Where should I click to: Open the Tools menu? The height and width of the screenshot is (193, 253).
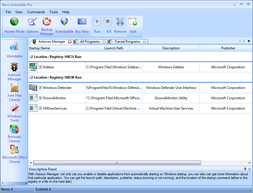pos(53,12)
